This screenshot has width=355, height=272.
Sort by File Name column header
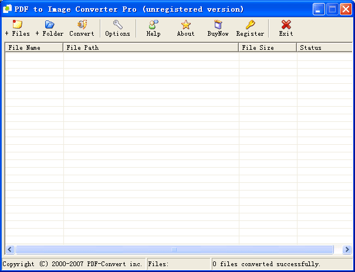pyautogui.click(x=34, y=47)
